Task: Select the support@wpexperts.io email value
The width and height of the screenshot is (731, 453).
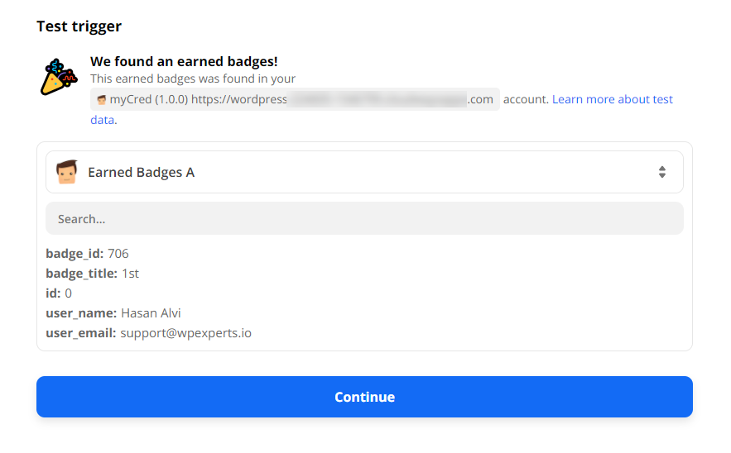Action: pyautogui.click(x=185, y=333)
